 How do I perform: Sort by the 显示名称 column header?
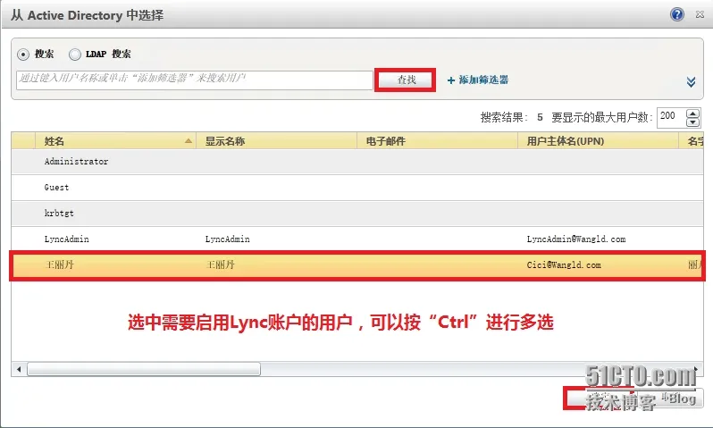276,141
